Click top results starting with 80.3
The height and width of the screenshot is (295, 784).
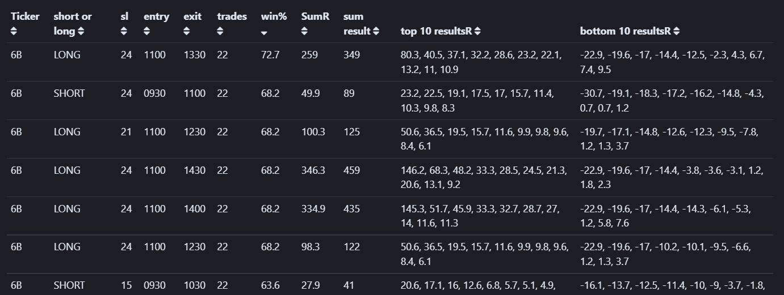point(481,62)
